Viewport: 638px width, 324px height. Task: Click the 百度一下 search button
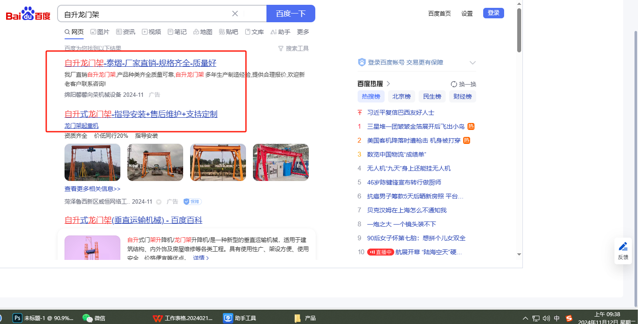point(291,14)
